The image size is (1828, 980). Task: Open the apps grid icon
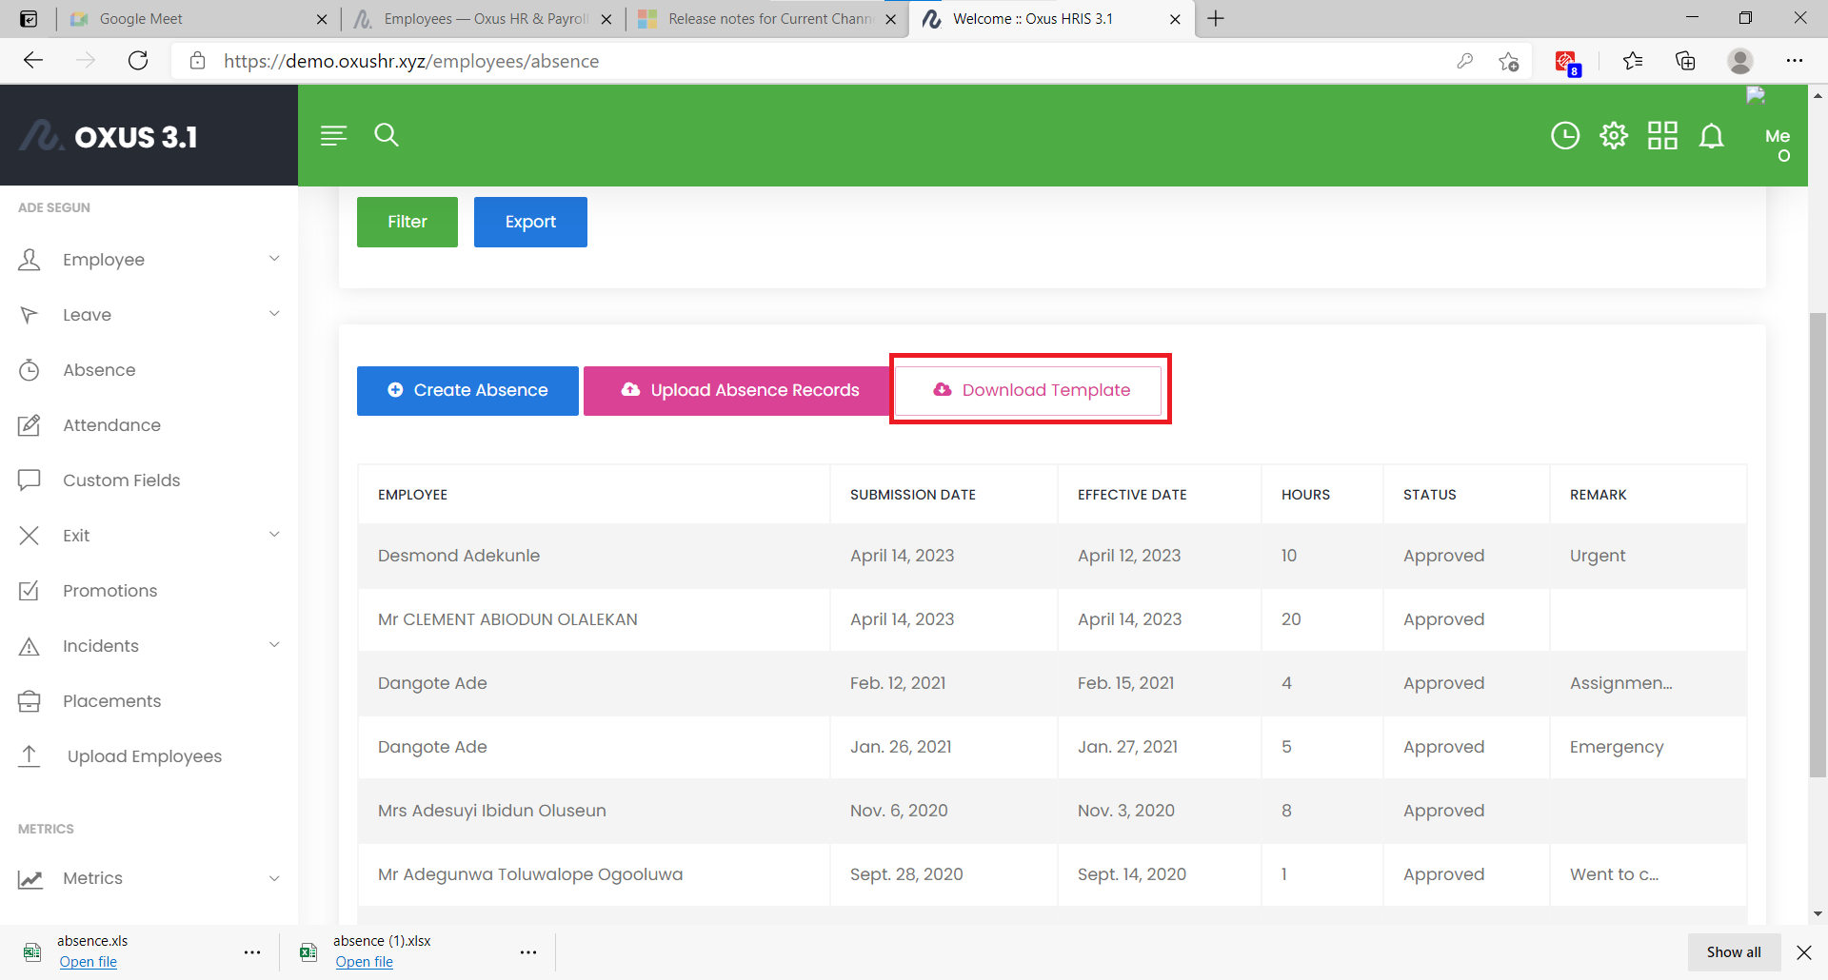(x=1662, y=136)
